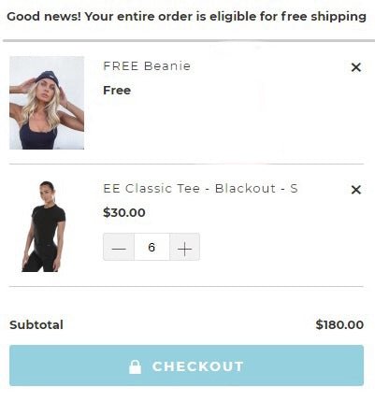This screenshot has width=375, height=401.
Task: Open the EE Classic Tee - Blackout - S link
Action: click(x=200, y=189)
